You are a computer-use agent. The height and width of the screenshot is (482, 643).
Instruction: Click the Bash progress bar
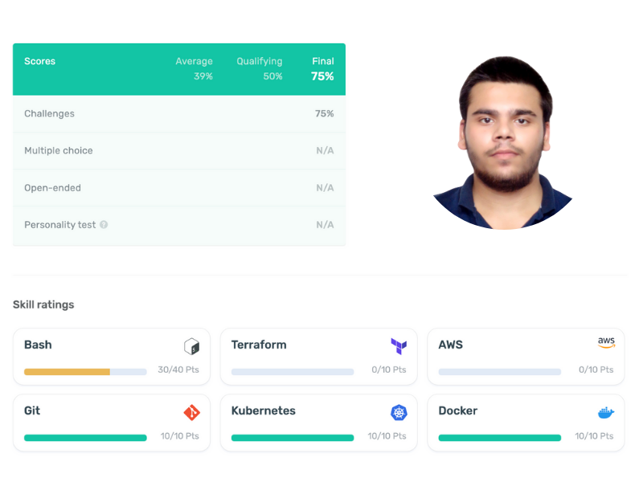coord(85,372)
